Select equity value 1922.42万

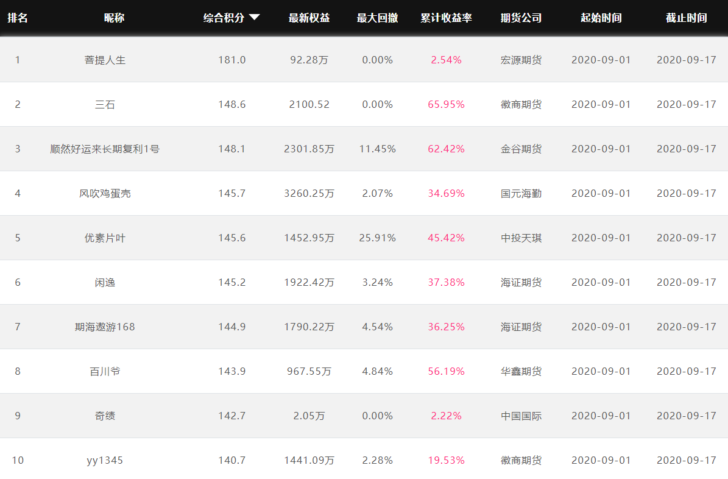pyautogui.click(x=309, y=283)
